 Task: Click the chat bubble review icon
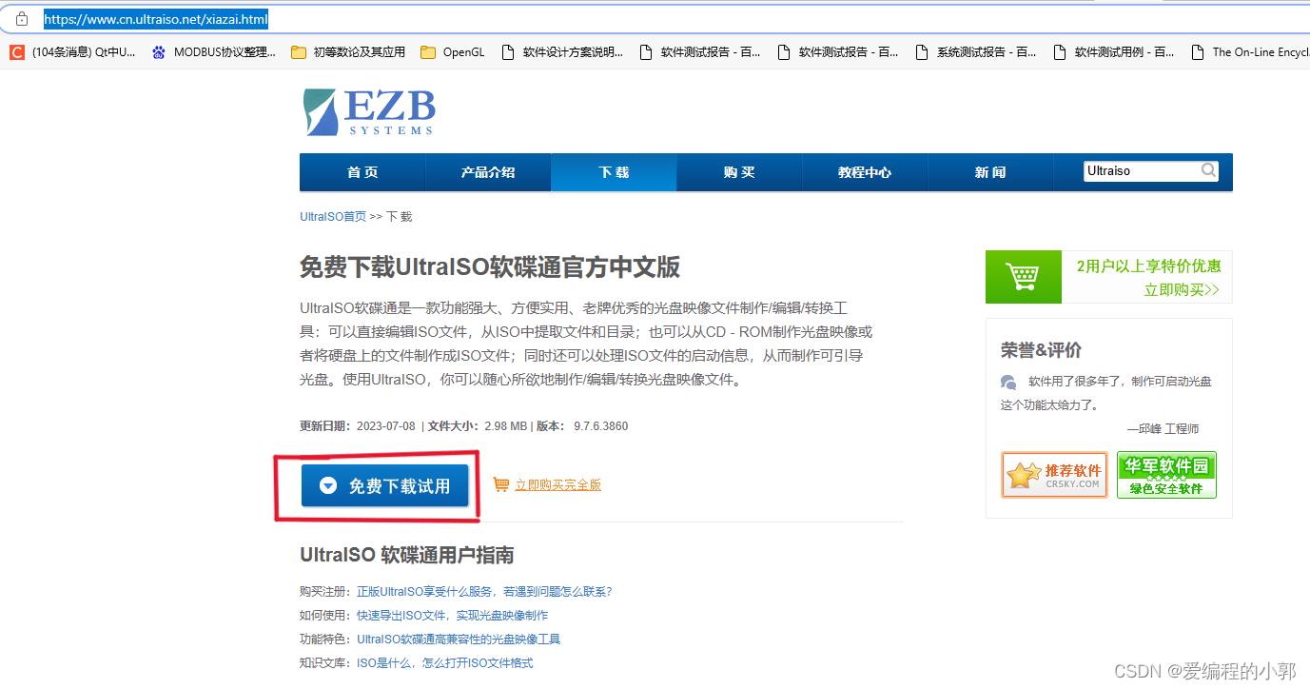[x=1008, y=383]
